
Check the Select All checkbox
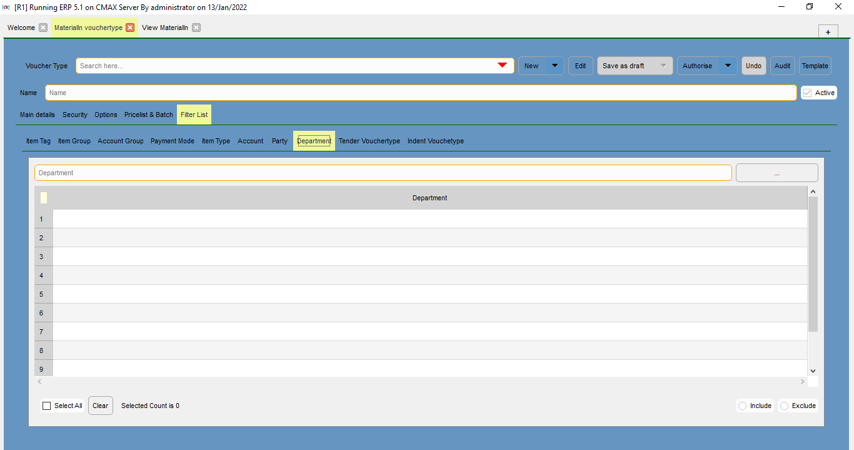(x=47, y=406)
